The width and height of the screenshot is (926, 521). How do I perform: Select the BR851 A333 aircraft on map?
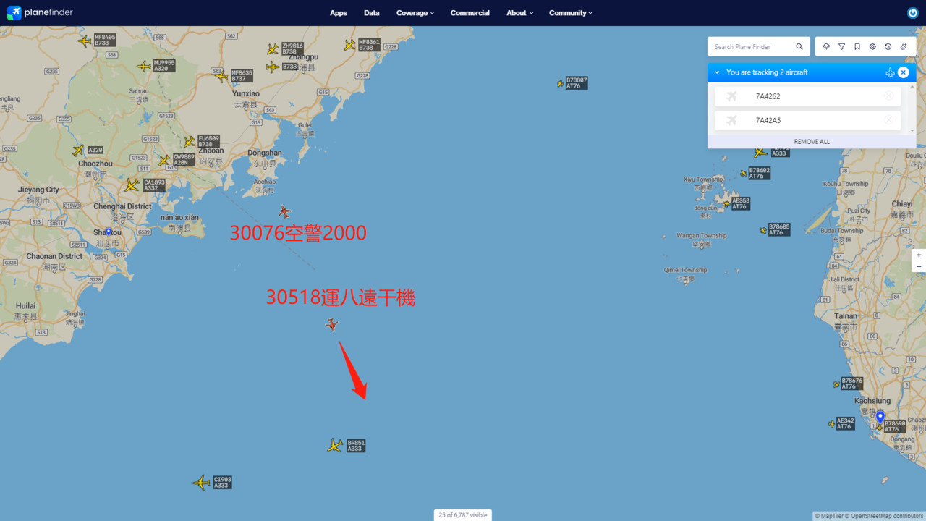tap(335, 445)
